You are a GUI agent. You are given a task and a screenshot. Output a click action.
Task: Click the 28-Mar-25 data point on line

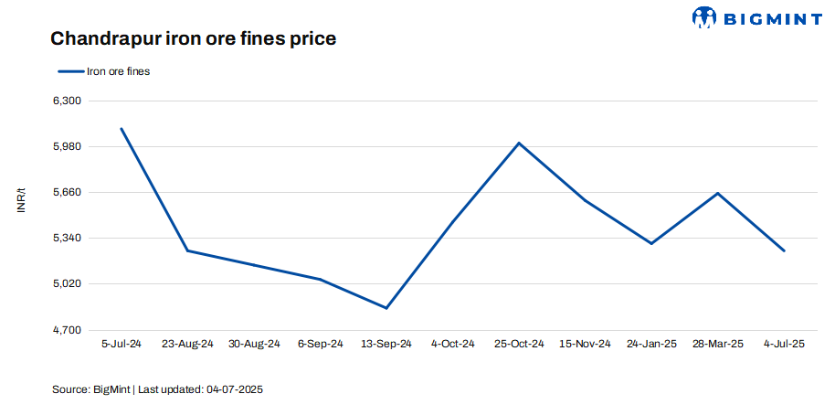(x=718, y=194)
